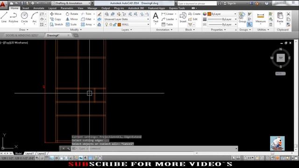Toggle WALL layer freeze sun icon
This screenshot has height=168, width=299.
[111, 25]
